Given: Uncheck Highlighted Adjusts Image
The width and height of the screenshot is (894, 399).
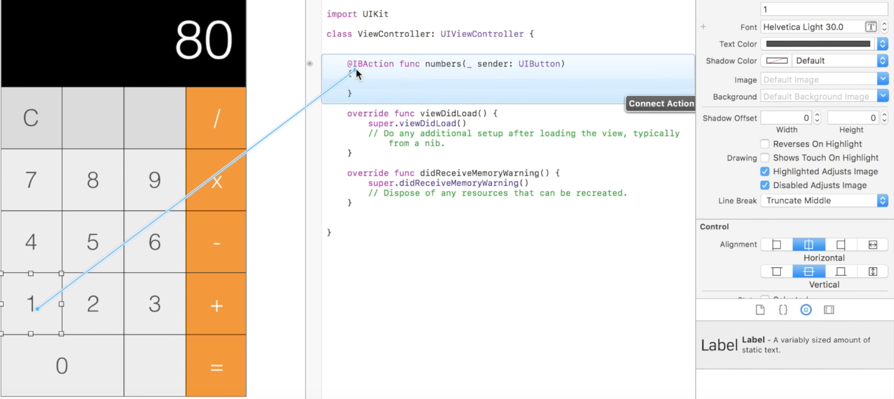Looking at the screenshot, I should 764,171.
